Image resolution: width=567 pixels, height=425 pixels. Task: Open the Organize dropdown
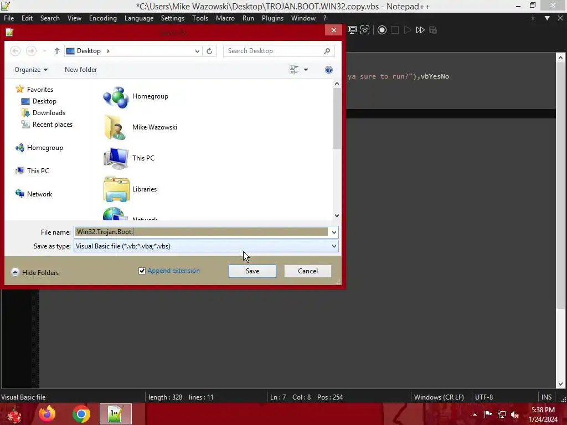click(31, 70)
